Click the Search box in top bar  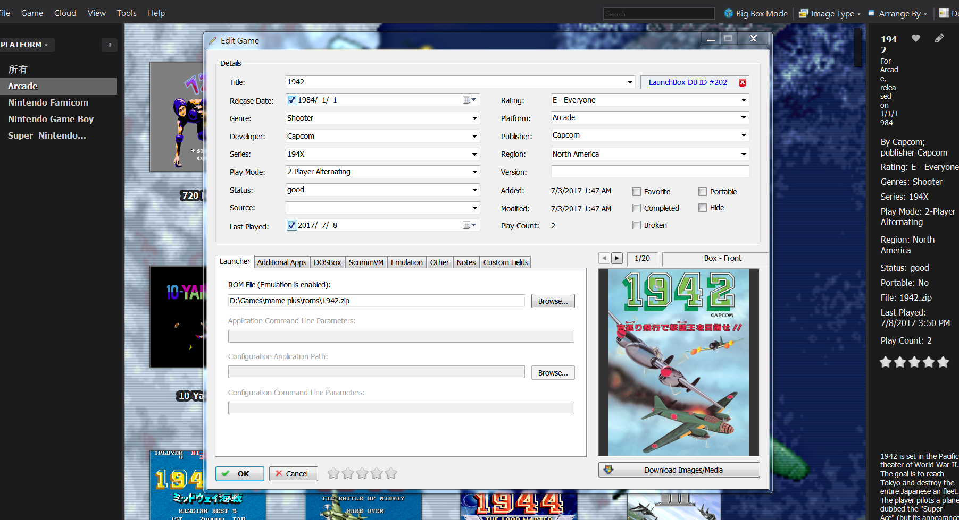click(x=658, y=13)
